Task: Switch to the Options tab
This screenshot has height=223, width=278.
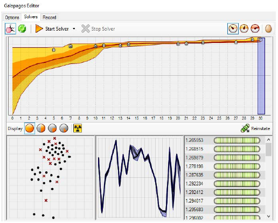Action: tap(12, 18)
